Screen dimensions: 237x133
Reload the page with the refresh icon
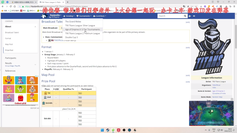click(x=11, y=6)
